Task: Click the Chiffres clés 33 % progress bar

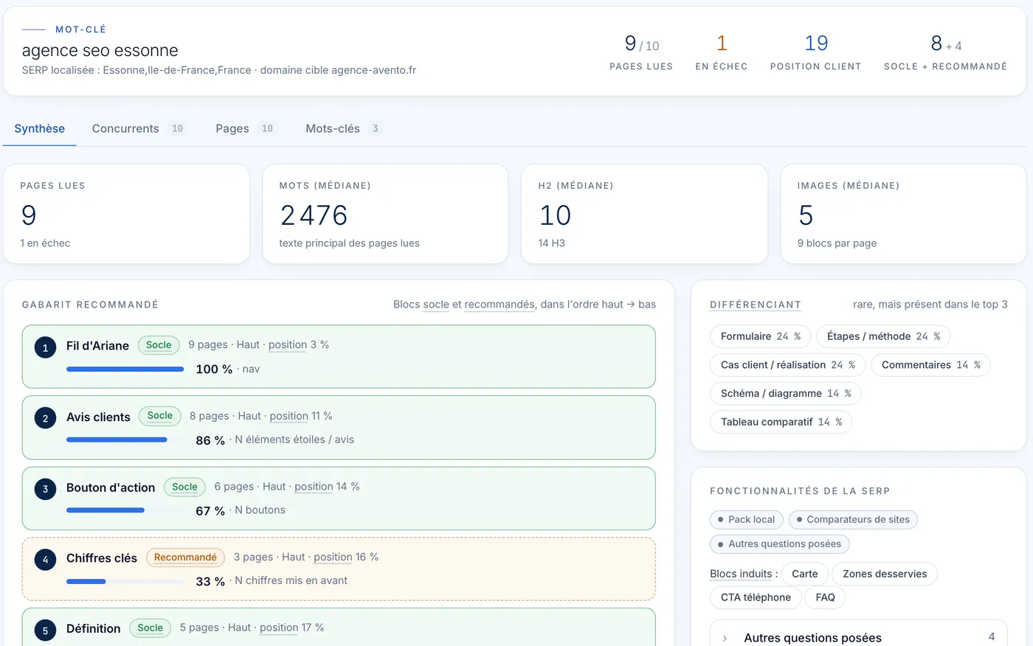Action: click(125, 581)
